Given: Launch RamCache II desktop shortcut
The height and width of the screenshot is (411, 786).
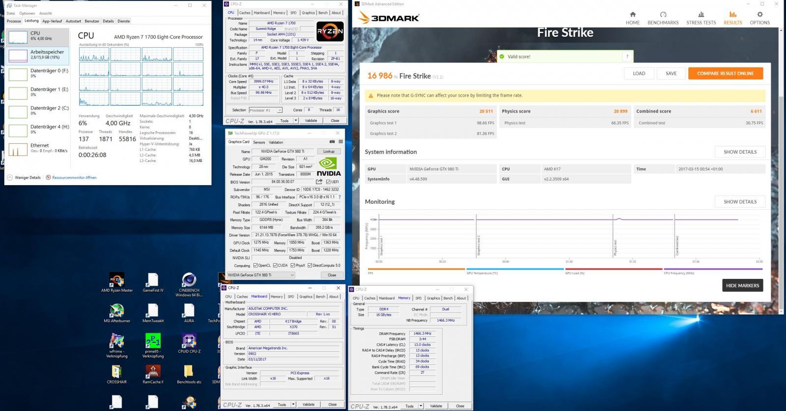Looking at the screenshot, I should coord(153,374).
